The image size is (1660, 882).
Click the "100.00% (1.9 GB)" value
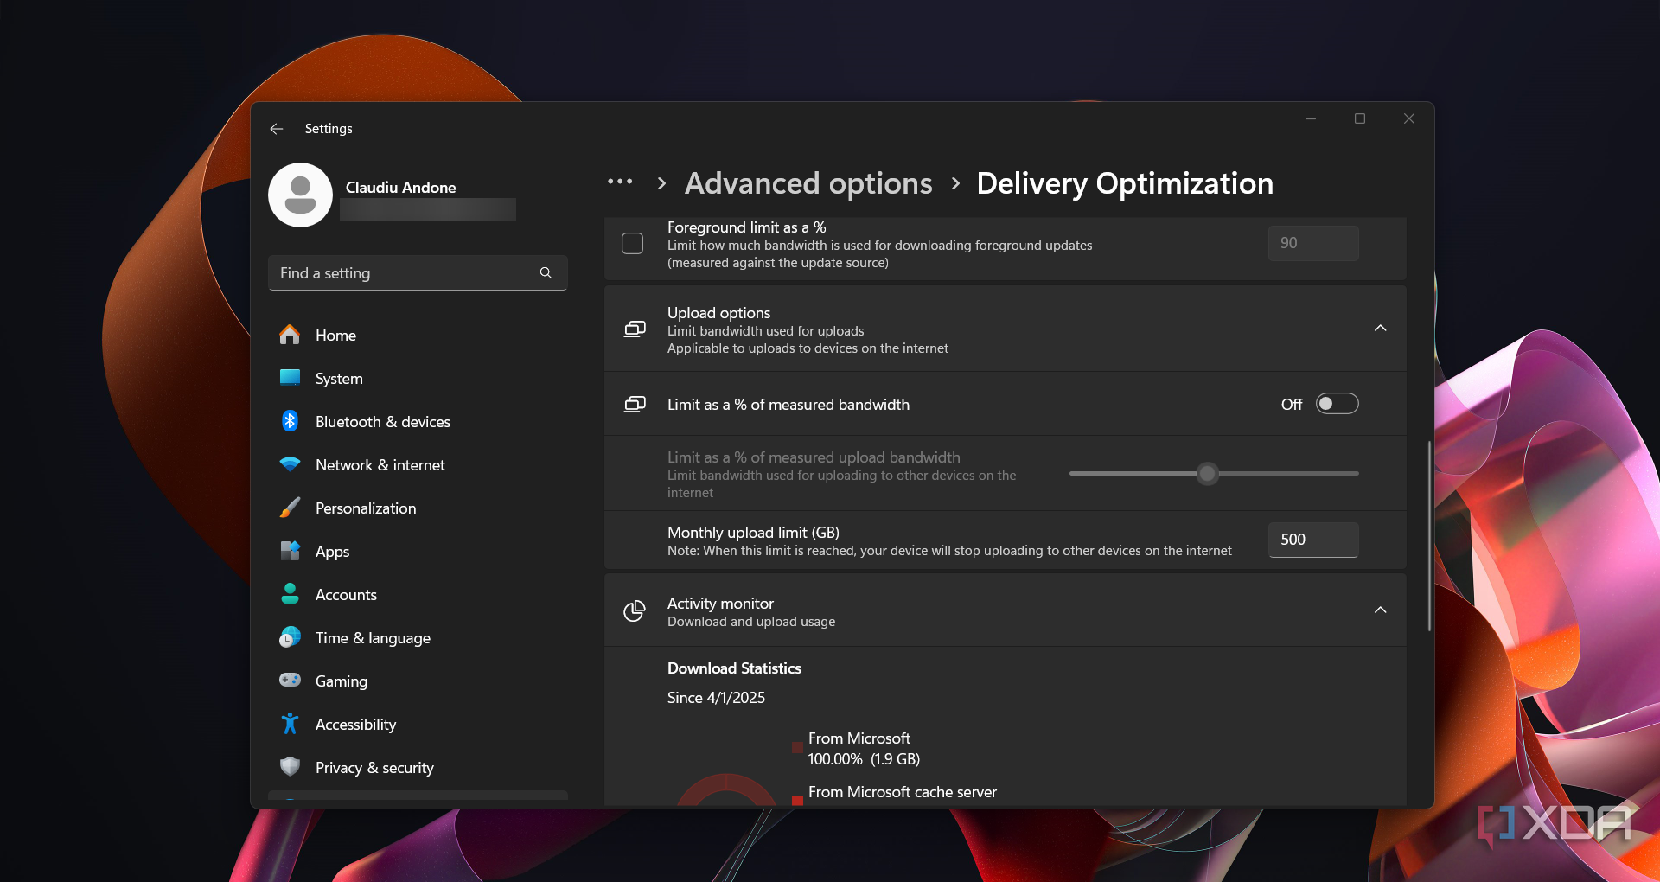point(864,759)
